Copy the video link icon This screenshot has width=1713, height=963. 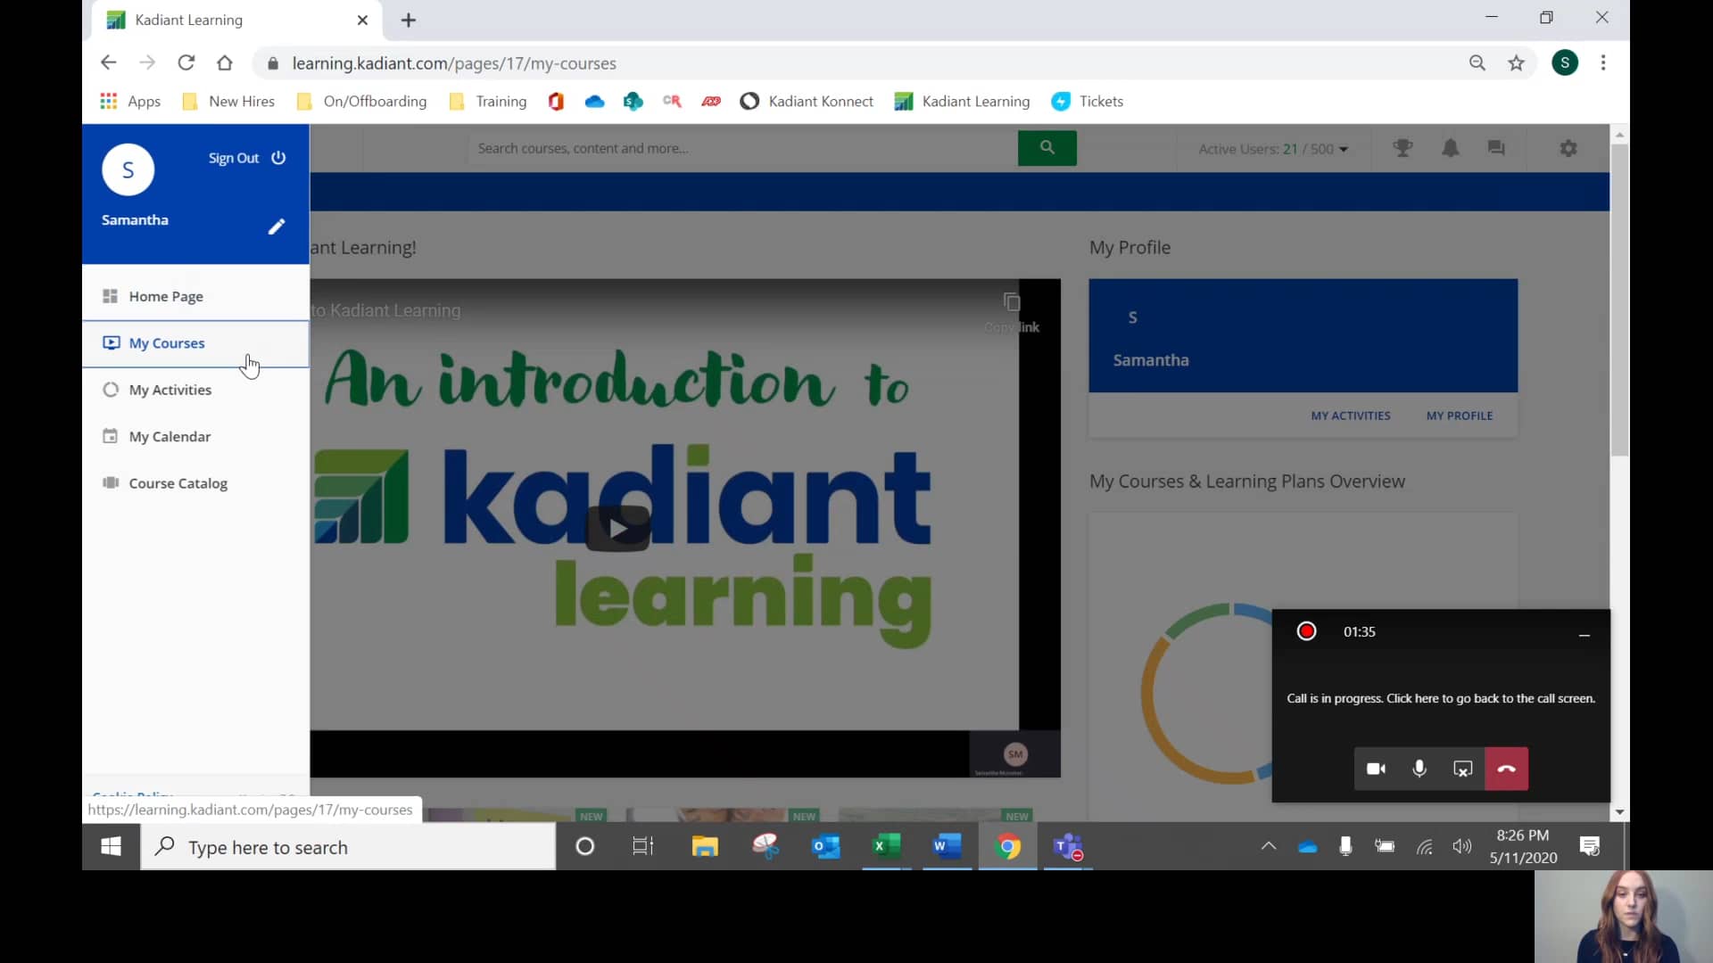coord(1012,301)
